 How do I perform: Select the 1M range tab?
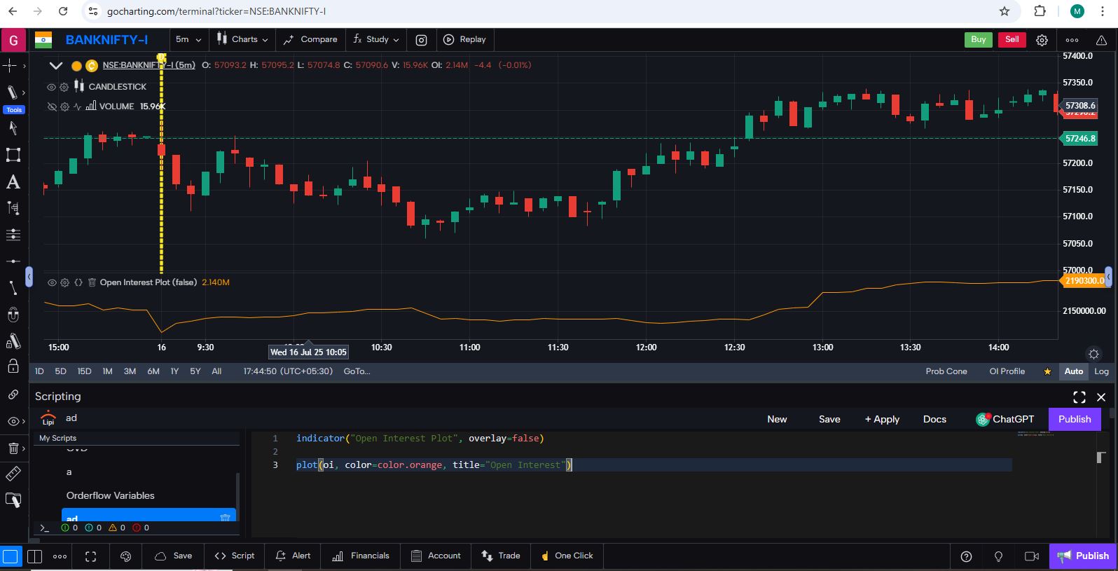coord(107,371)
